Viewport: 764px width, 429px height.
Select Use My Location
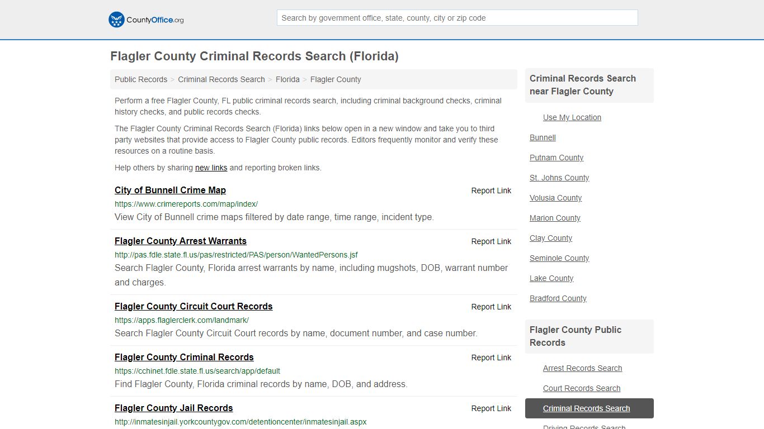point(572,117)
